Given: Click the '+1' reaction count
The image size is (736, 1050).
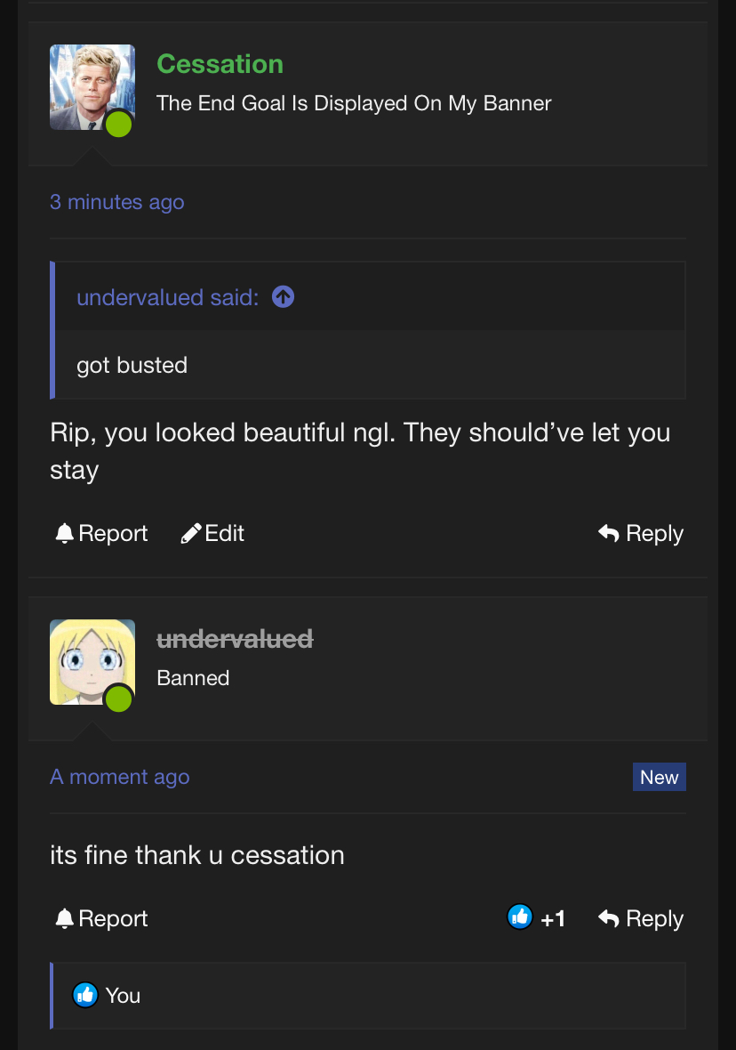Looking at the screenshot, I should point(553,918).
